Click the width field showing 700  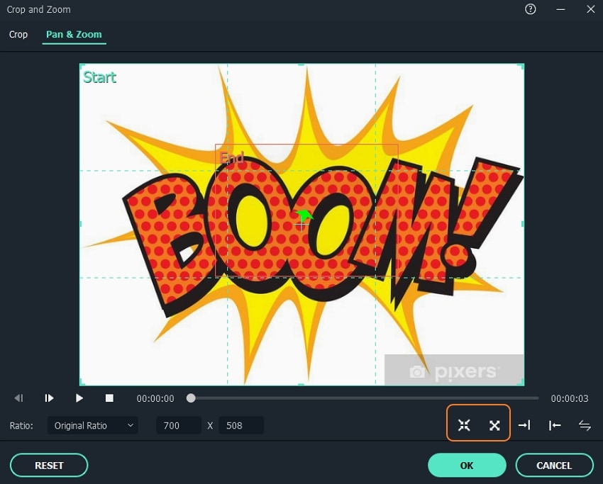[179, 425]
